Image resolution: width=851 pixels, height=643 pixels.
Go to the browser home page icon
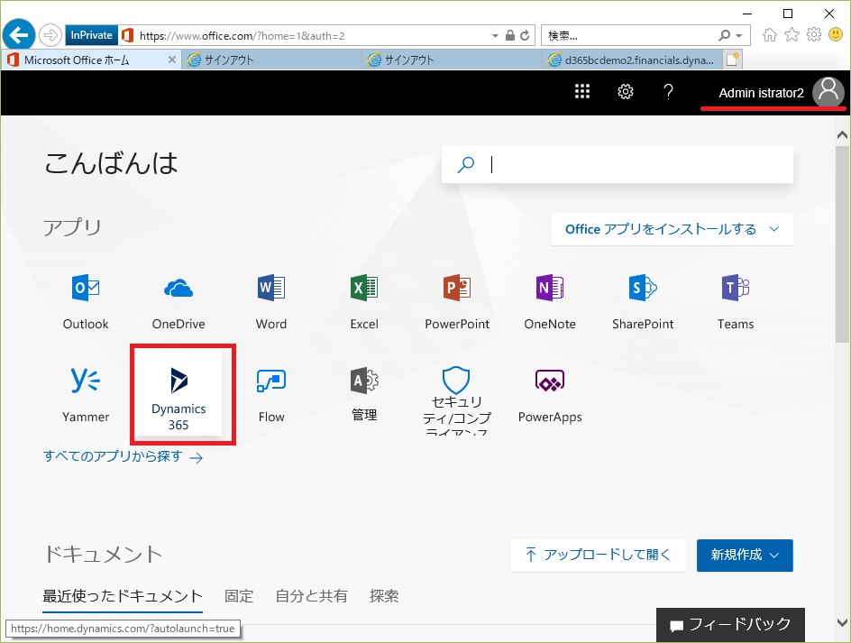[769, 35]
